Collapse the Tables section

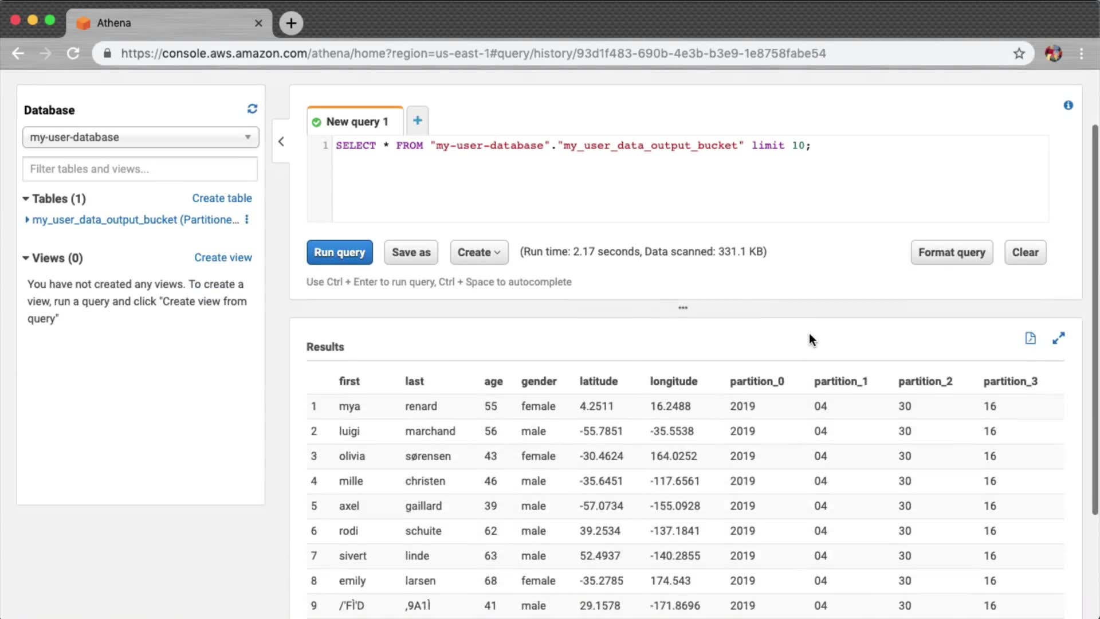26,199
